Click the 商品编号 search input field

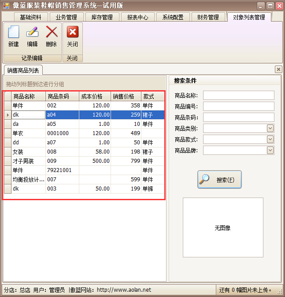pos(239,106)
